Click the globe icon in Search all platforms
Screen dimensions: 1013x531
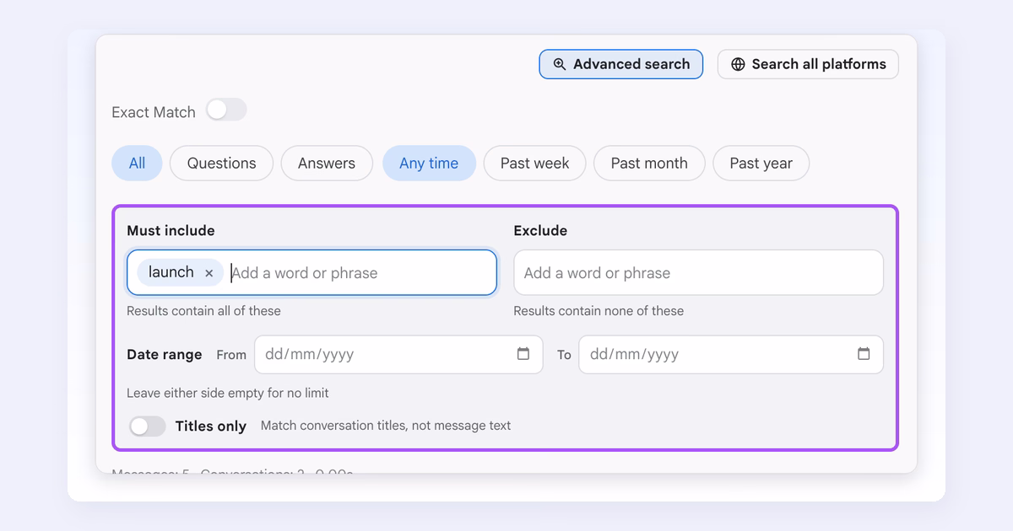738,64
